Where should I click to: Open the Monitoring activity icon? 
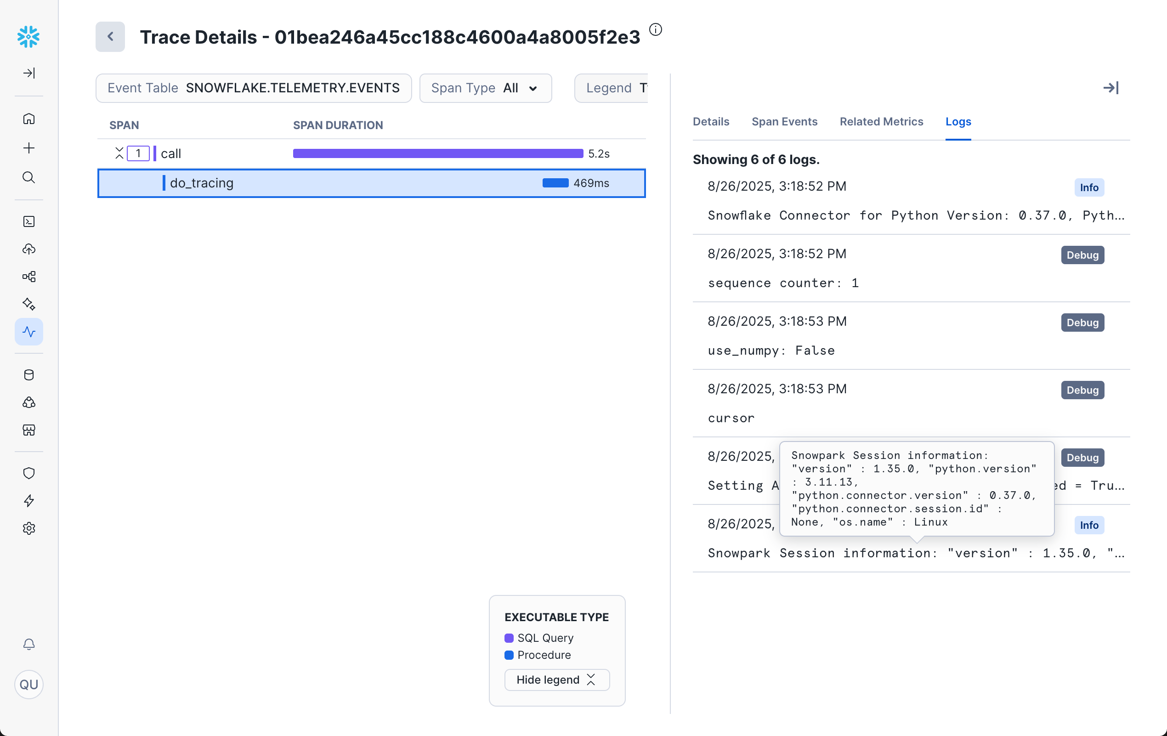click(28, 331)
